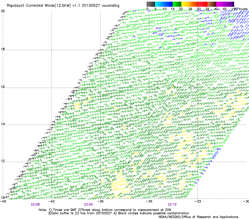Click the longitude label '-39' on bottom axis

click(x=100, y=201)
